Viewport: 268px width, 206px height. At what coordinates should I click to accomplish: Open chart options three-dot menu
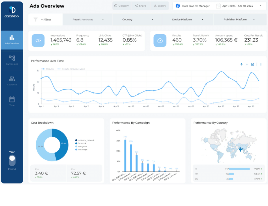[x=261, y=64]
